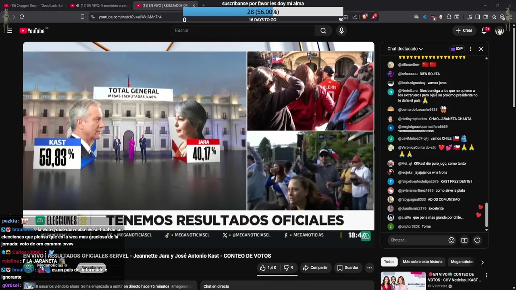Start voice search with the microphone
The width and height of the screenshot is (516, 290).
(341, 31)
